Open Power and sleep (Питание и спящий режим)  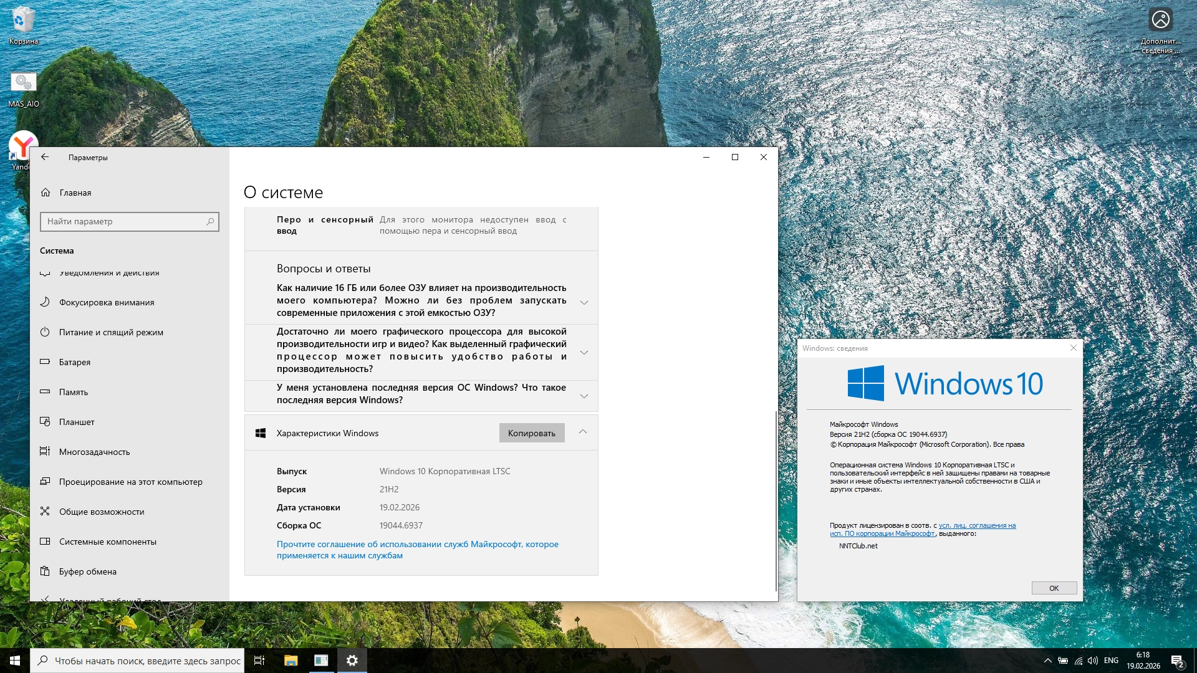[x=111, y=332]
